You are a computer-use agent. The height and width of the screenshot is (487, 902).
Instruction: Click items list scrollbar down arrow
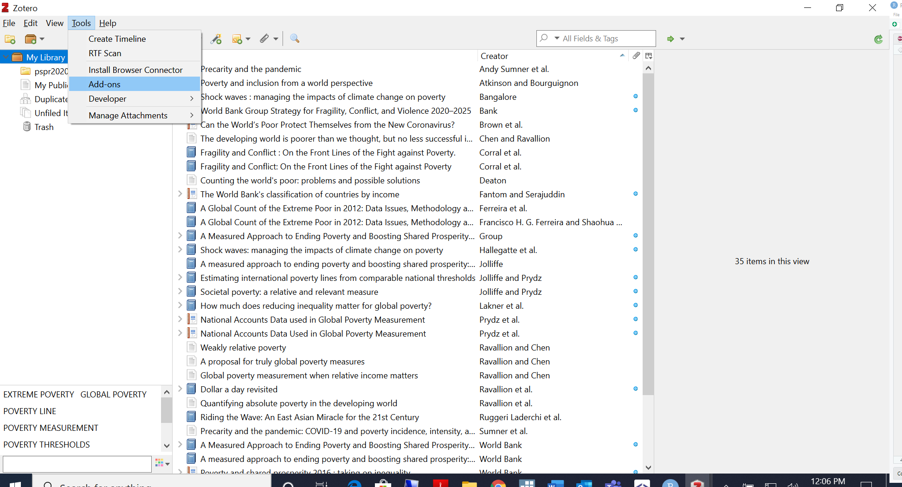648,468
